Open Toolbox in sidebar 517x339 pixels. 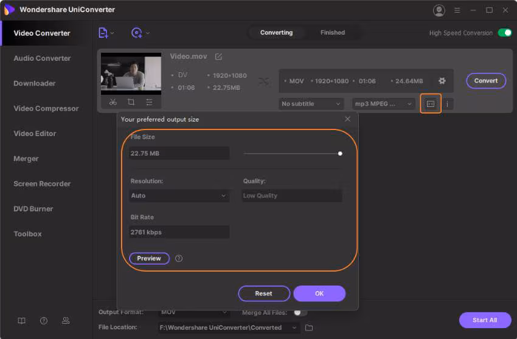(28, 234)
